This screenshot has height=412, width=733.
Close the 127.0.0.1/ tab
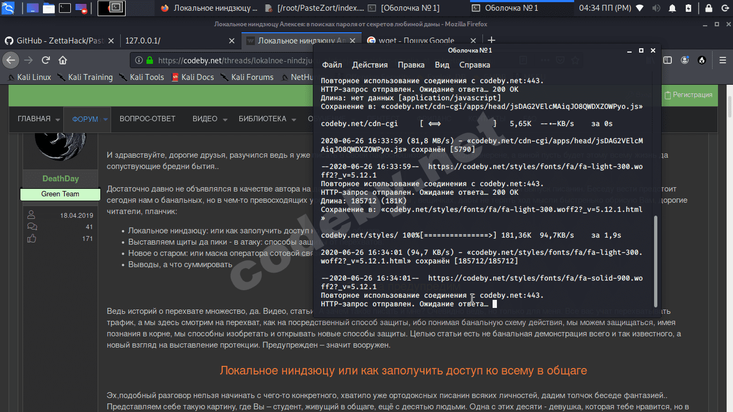232,41
